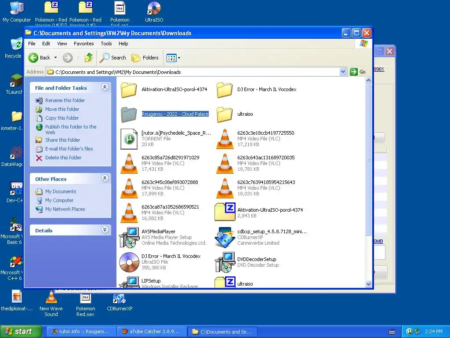450x338 pixels.
Task: Click Delete this folder link
Action: coord(63,158)
